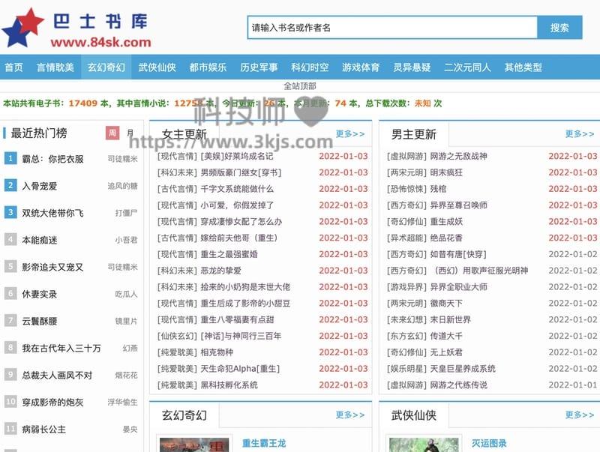Open 更多>> in 女主更新 section
The height and width of the screenshot is (452, 600).
pyautogui.click(x=350, y=134)
